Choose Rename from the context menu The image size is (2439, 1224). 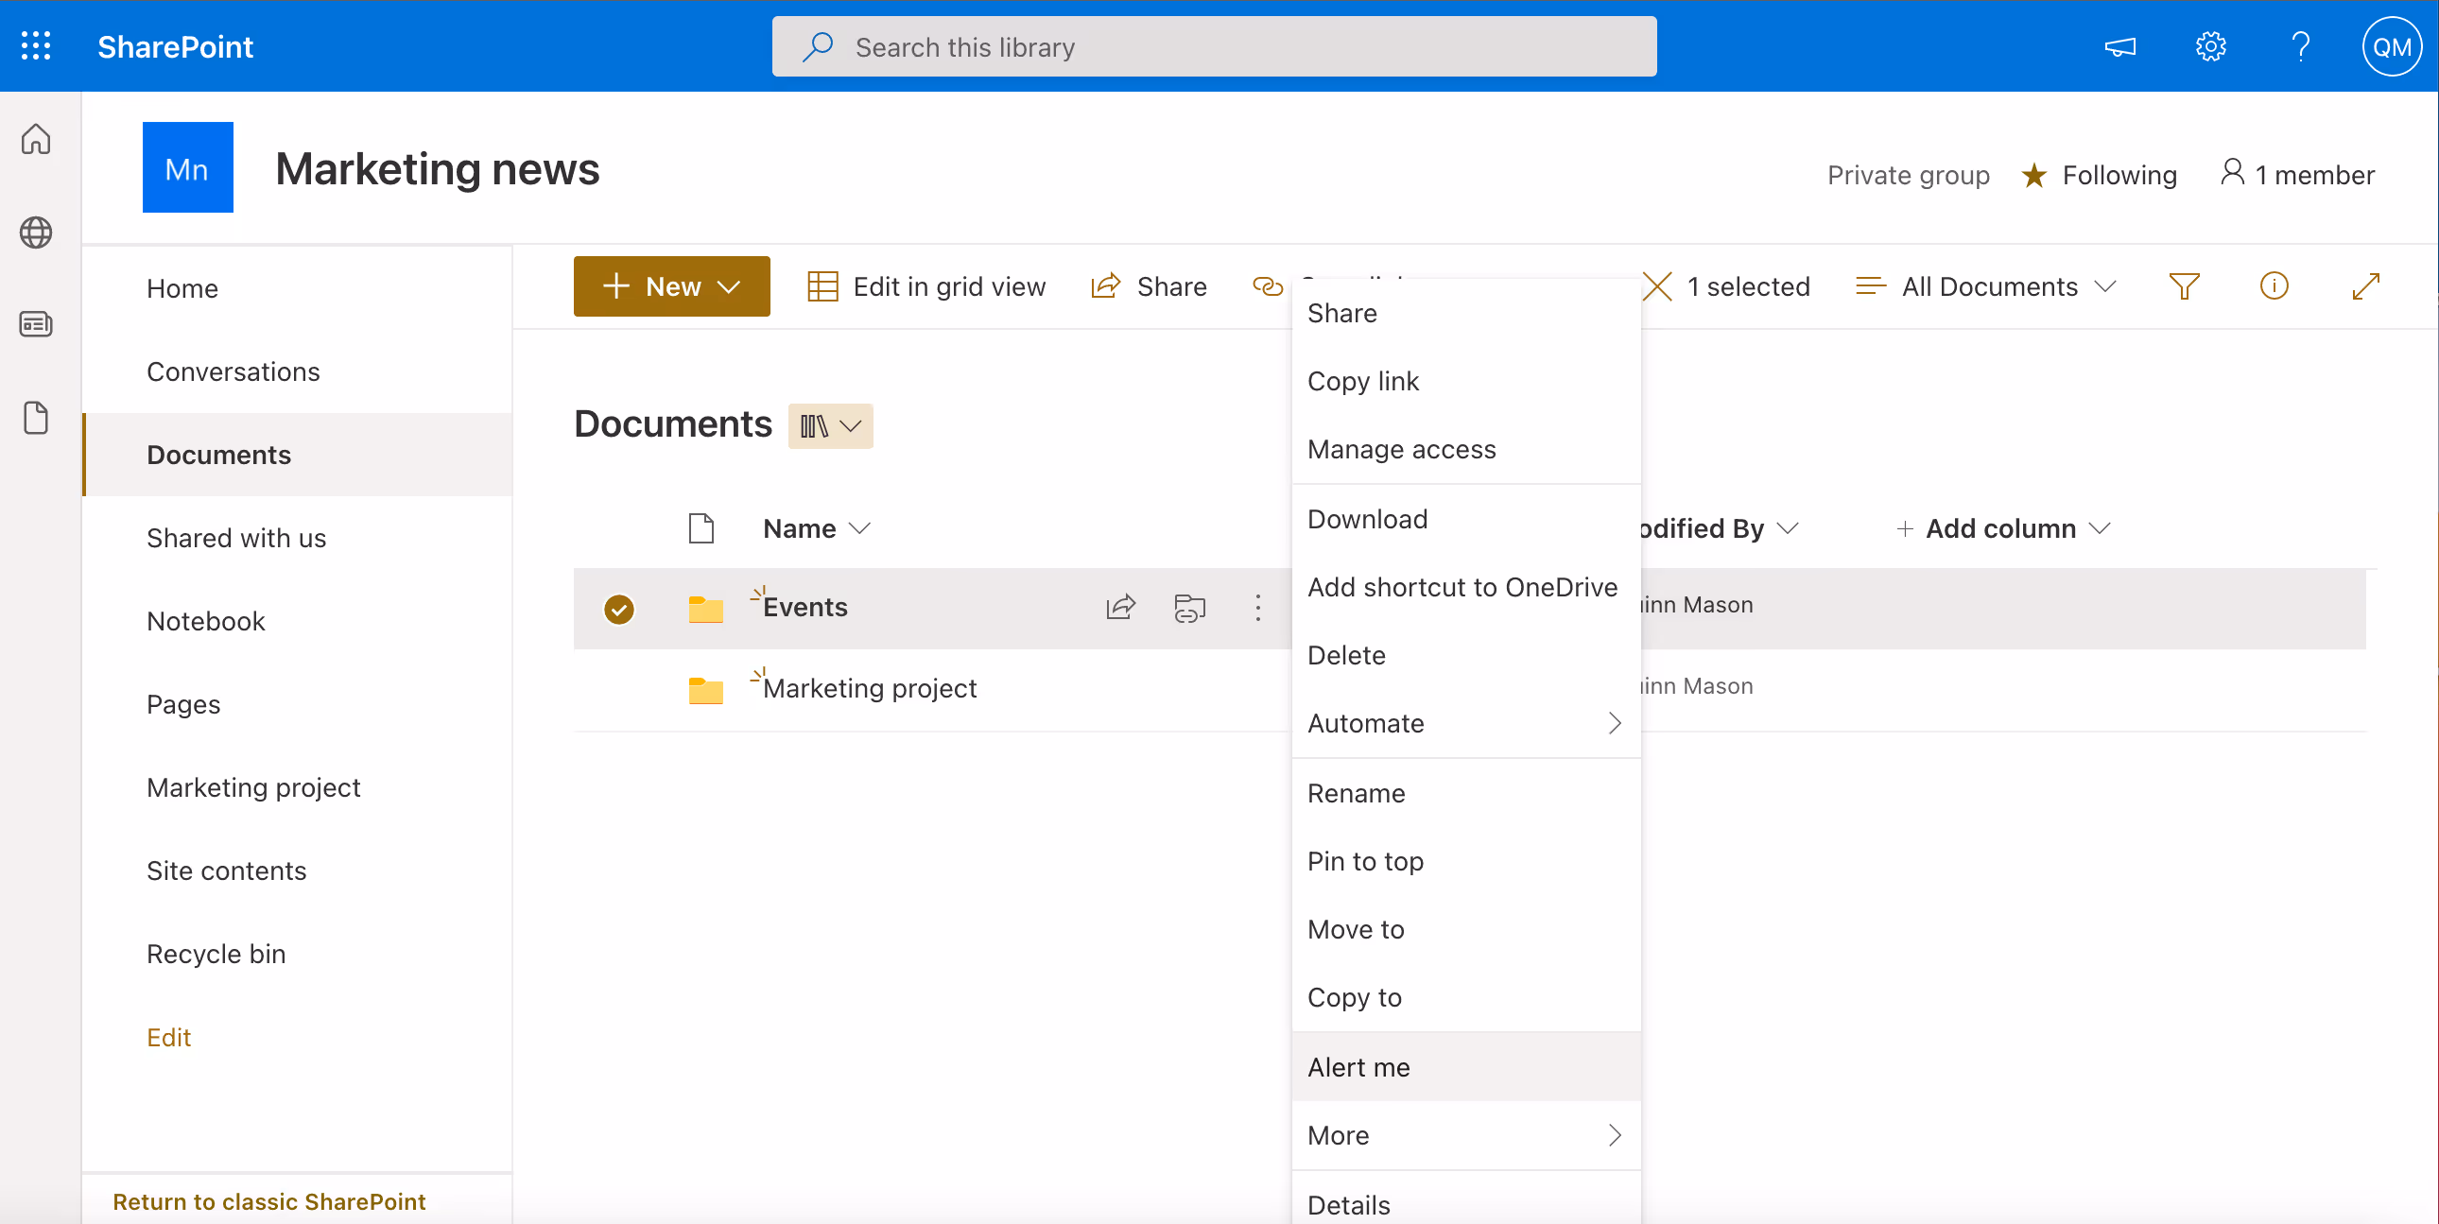tap(1356, 793)
